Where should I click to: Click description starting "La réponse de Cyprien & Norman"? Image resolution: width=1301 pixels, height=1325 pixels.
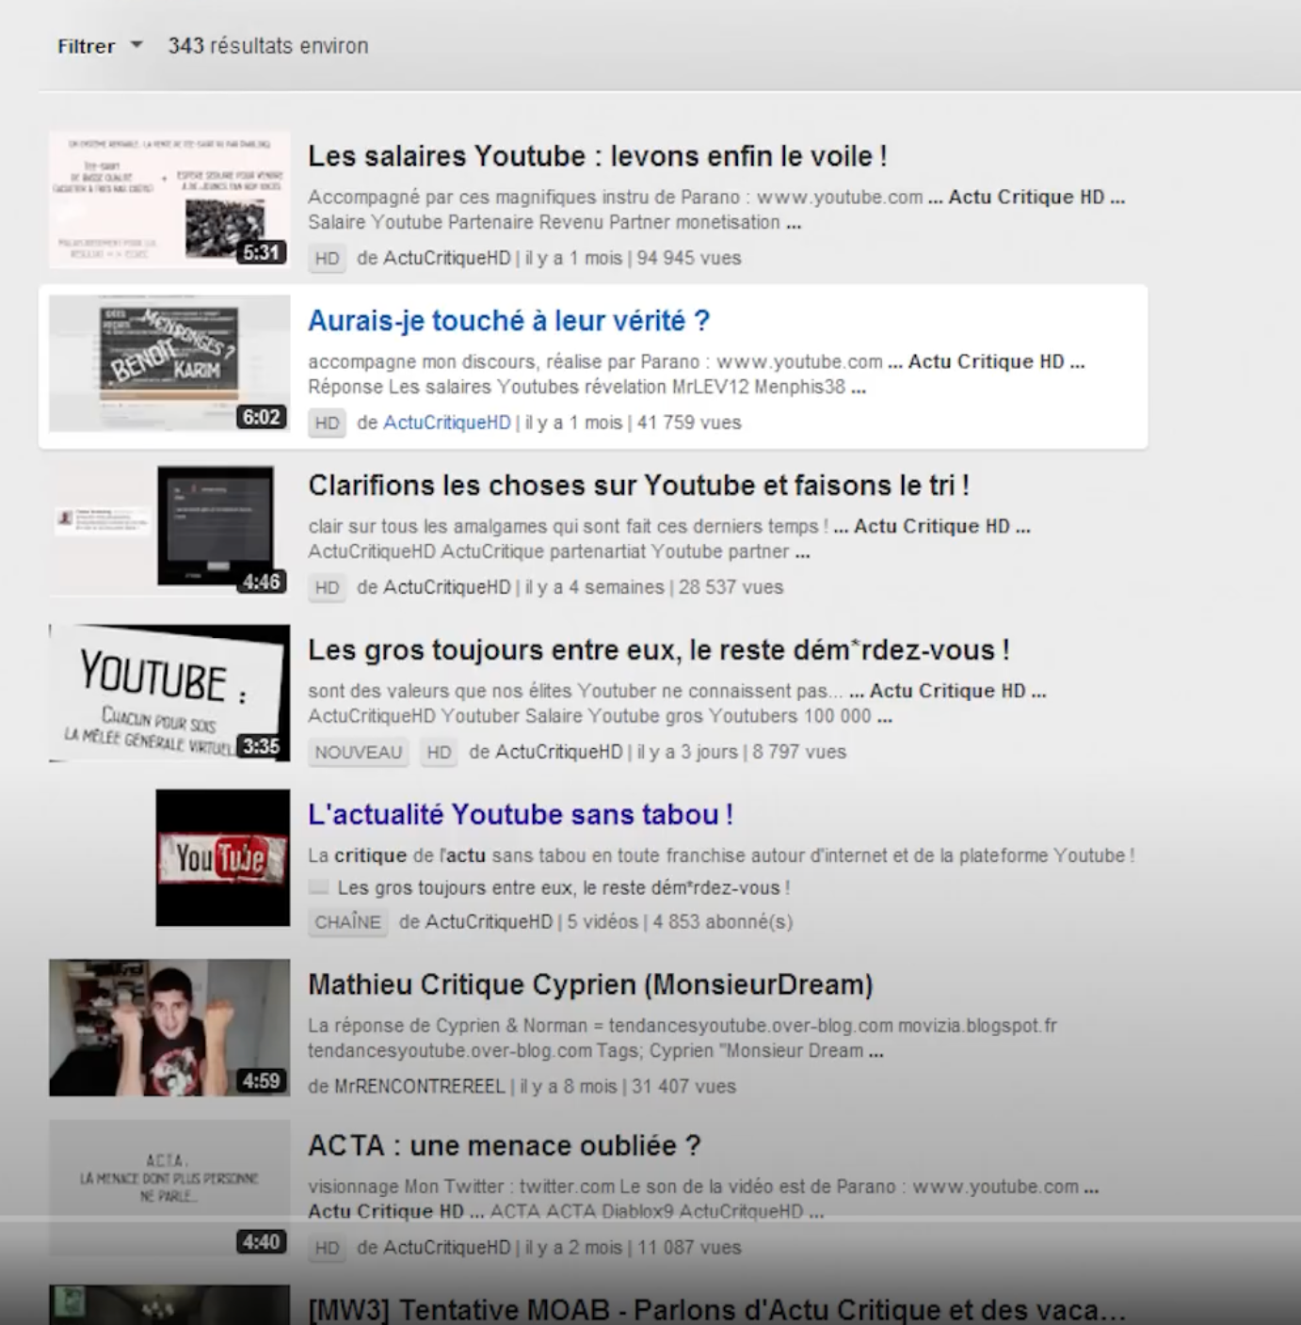683,1038
